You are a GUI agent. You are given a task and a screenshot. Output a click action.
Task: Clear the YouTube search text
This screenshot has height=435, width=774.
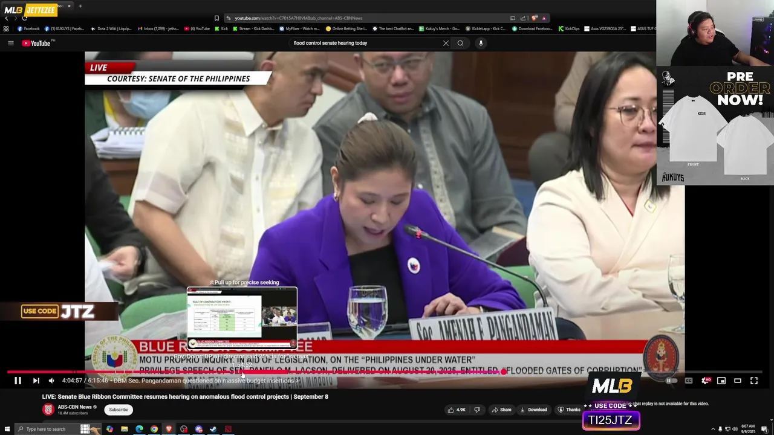[x=446, y=43]
